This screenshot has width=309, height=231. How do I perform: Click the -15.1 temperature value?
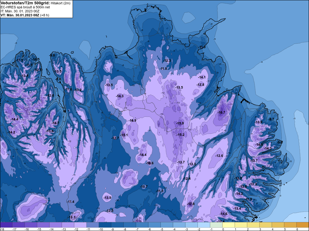(124, 135)
